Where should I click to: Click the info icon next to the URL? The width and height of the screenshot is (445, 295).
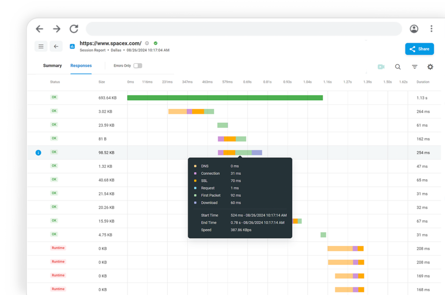pyautogui.click(x=147, y=43)
